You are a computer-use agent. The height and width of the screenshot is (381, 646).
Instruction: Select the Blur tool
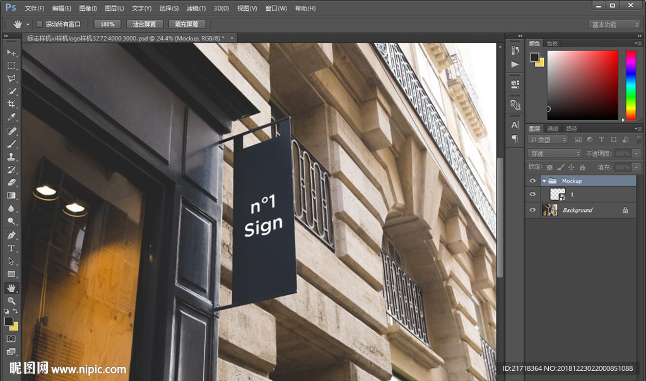point(11,208)
